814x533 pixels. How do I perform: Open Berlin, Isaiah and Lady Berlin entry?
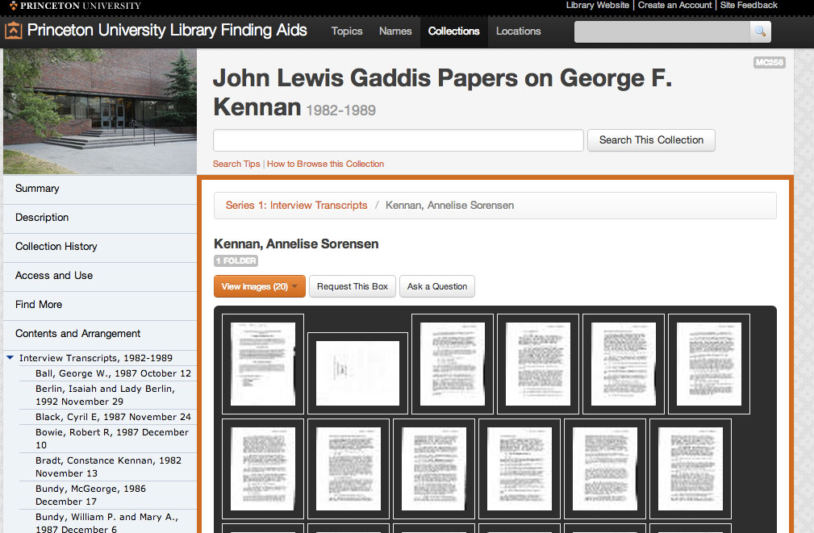point(105,395)
